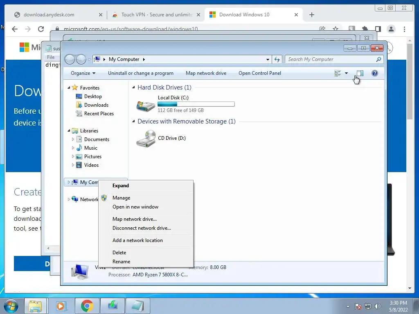Click the Explorer forward button
419x314 pixels.
[81, 59]
